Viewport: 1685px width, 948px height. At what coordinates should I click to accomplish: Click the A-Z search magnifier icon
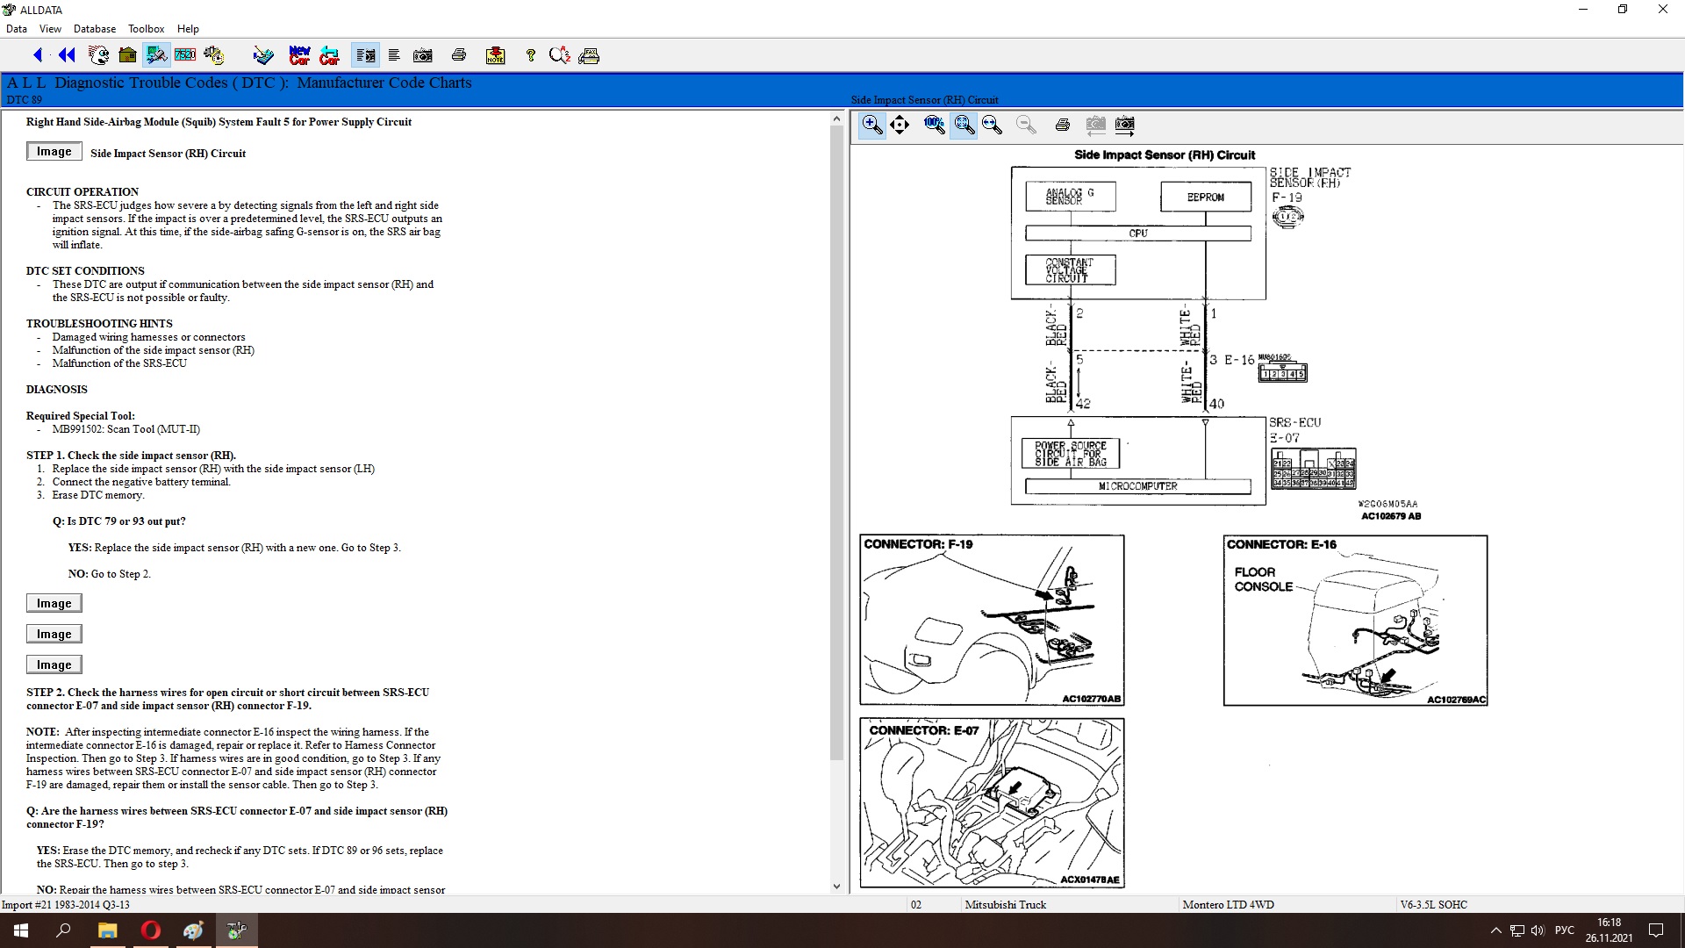point(559,55)
